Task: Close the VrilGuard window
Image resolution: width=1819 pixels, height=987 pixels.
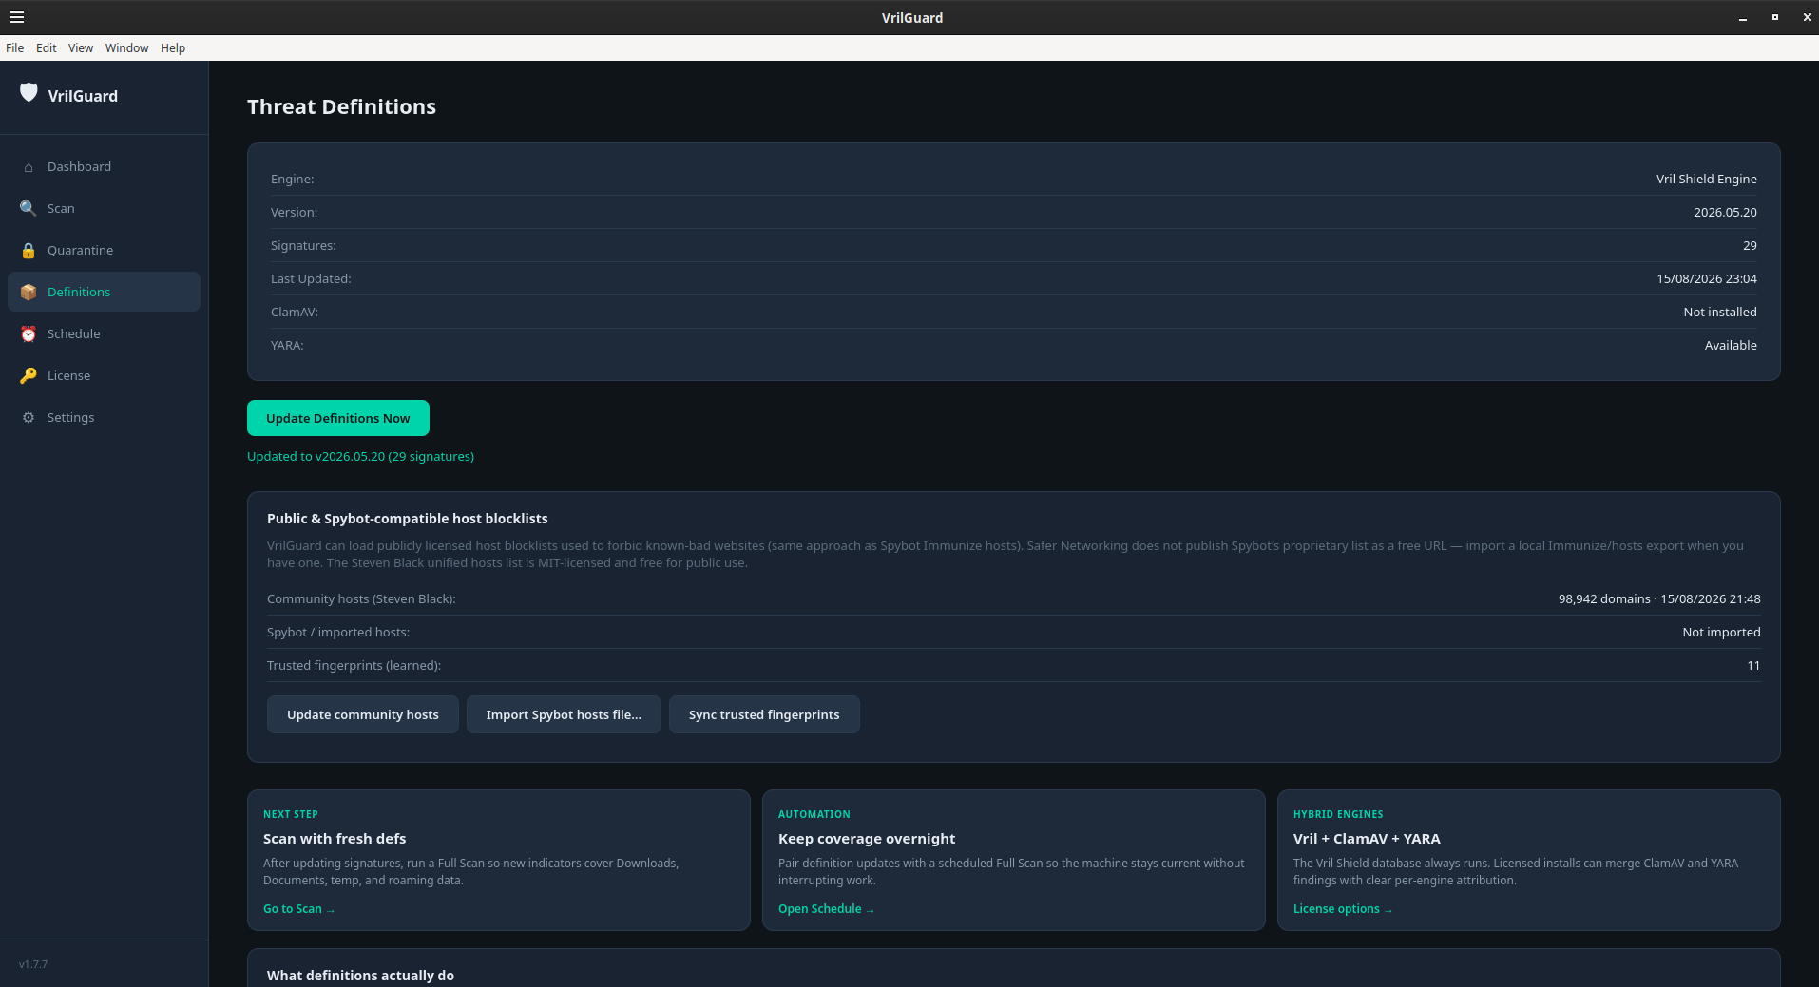Action: point(1807,17)
